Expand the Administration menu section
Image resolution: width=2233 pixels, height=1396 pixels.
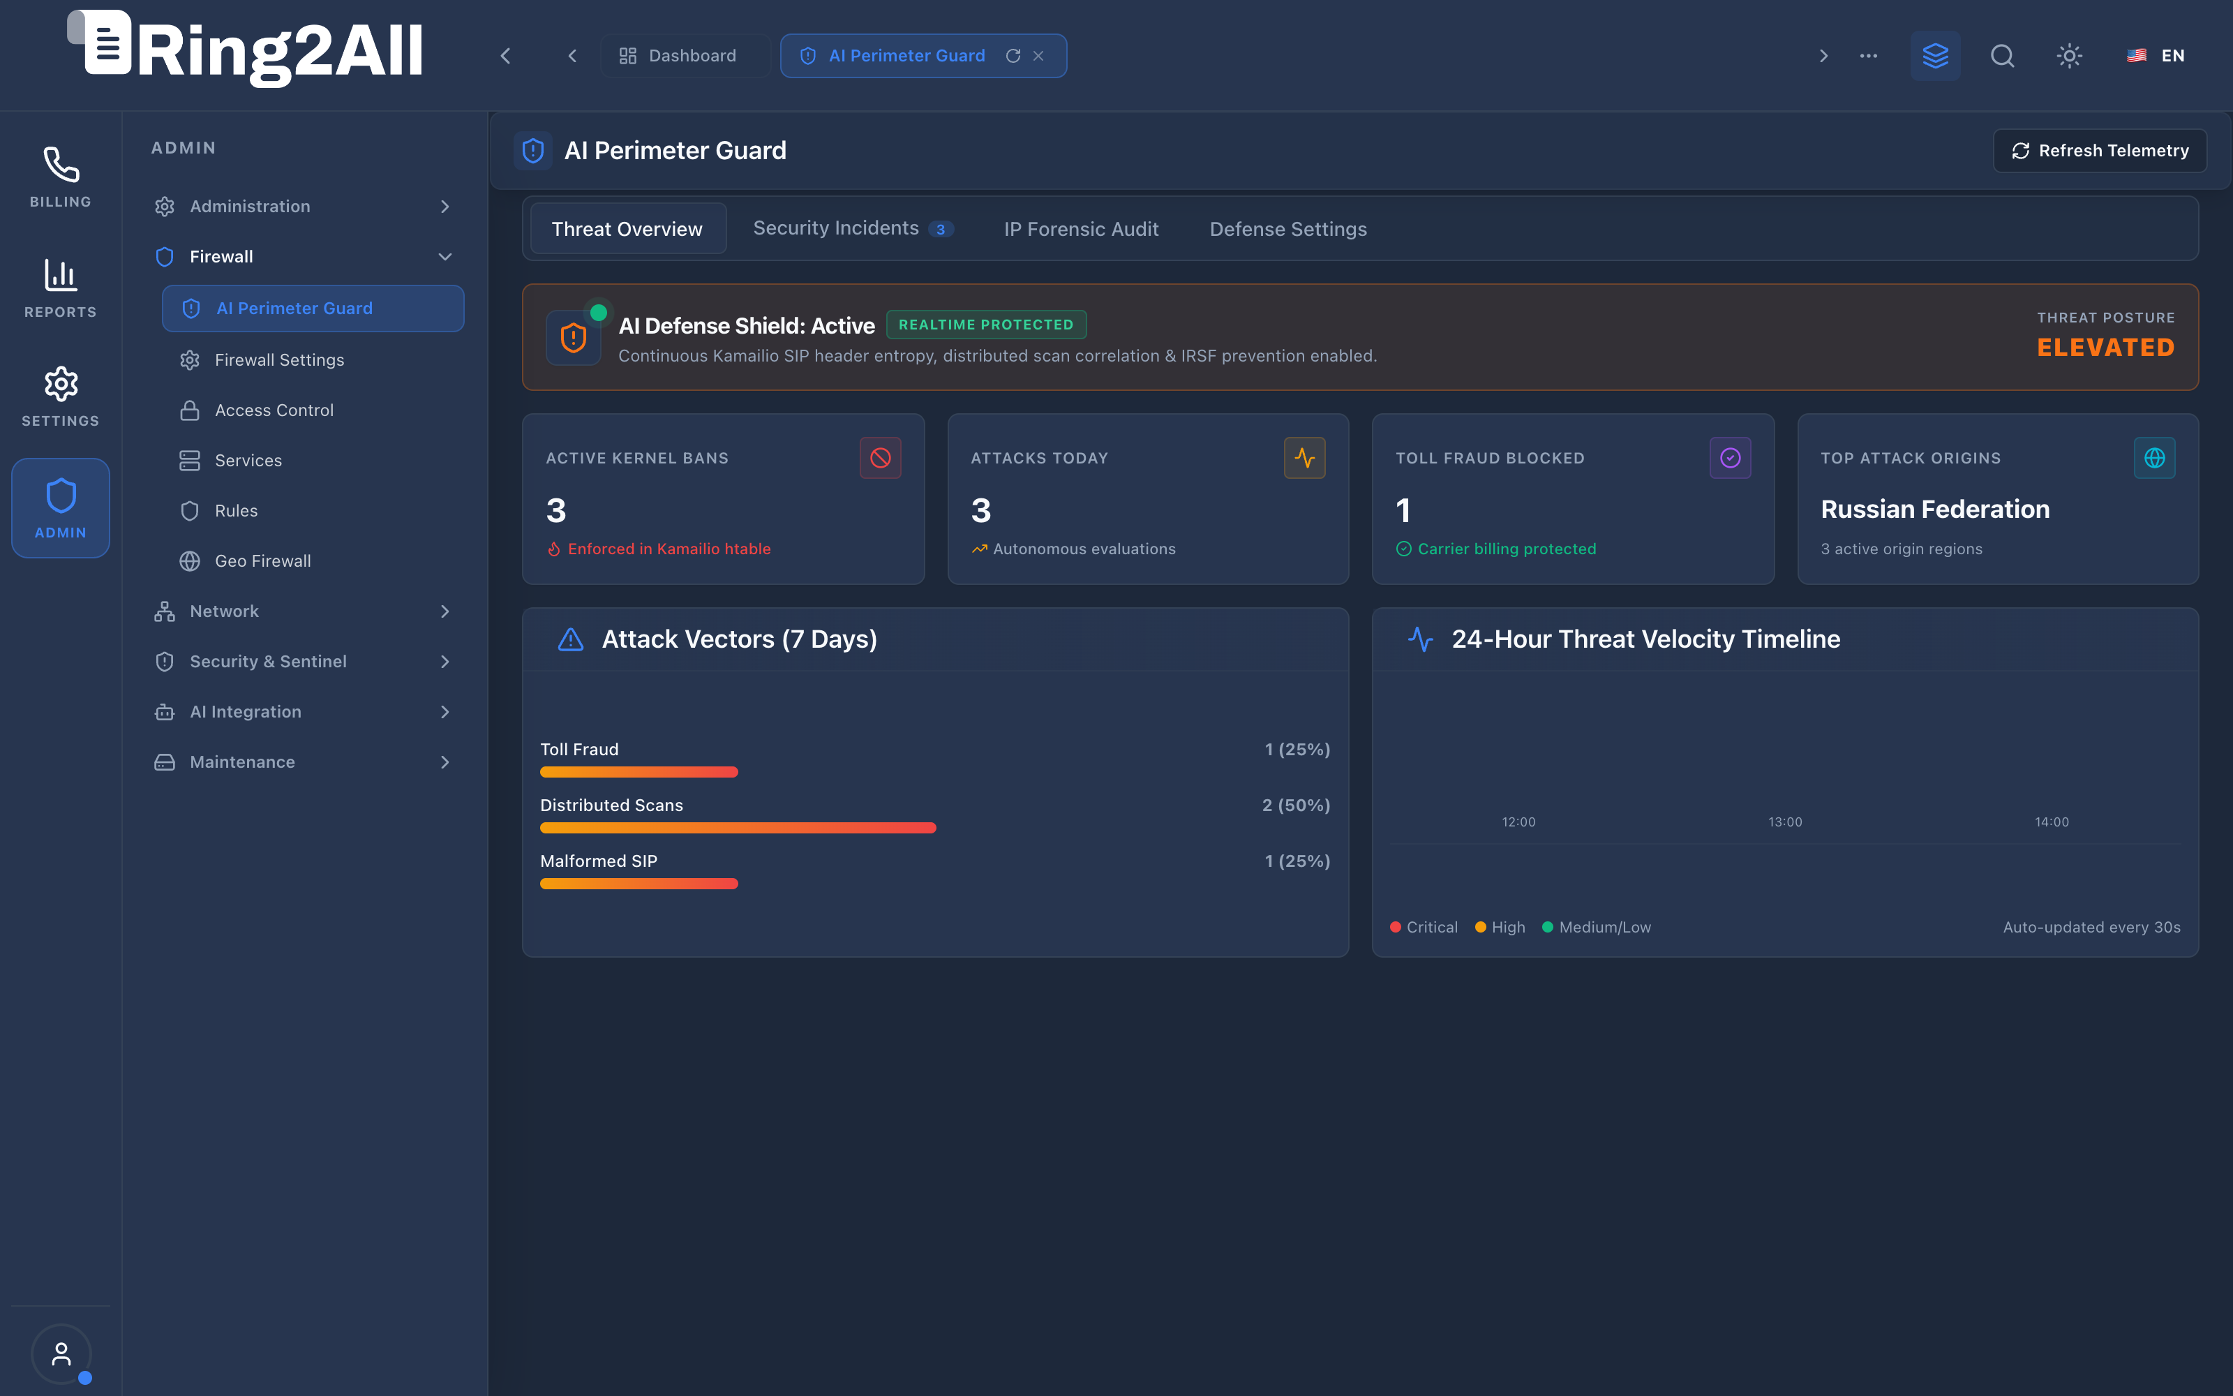coord(304,206)
